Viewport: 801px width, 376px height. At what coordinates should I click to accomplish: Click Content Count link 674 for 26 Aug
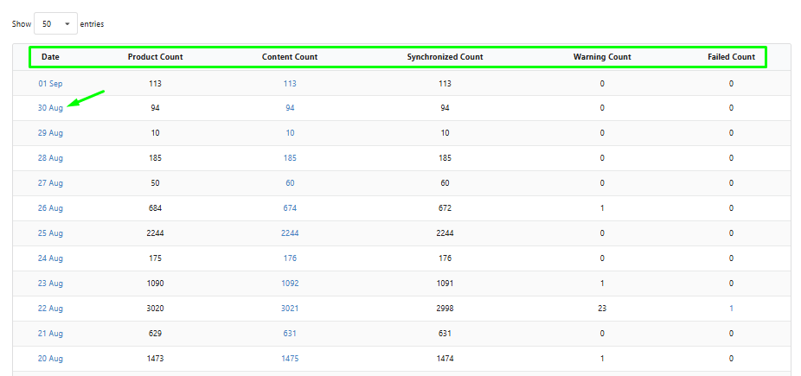pos(290,208)
